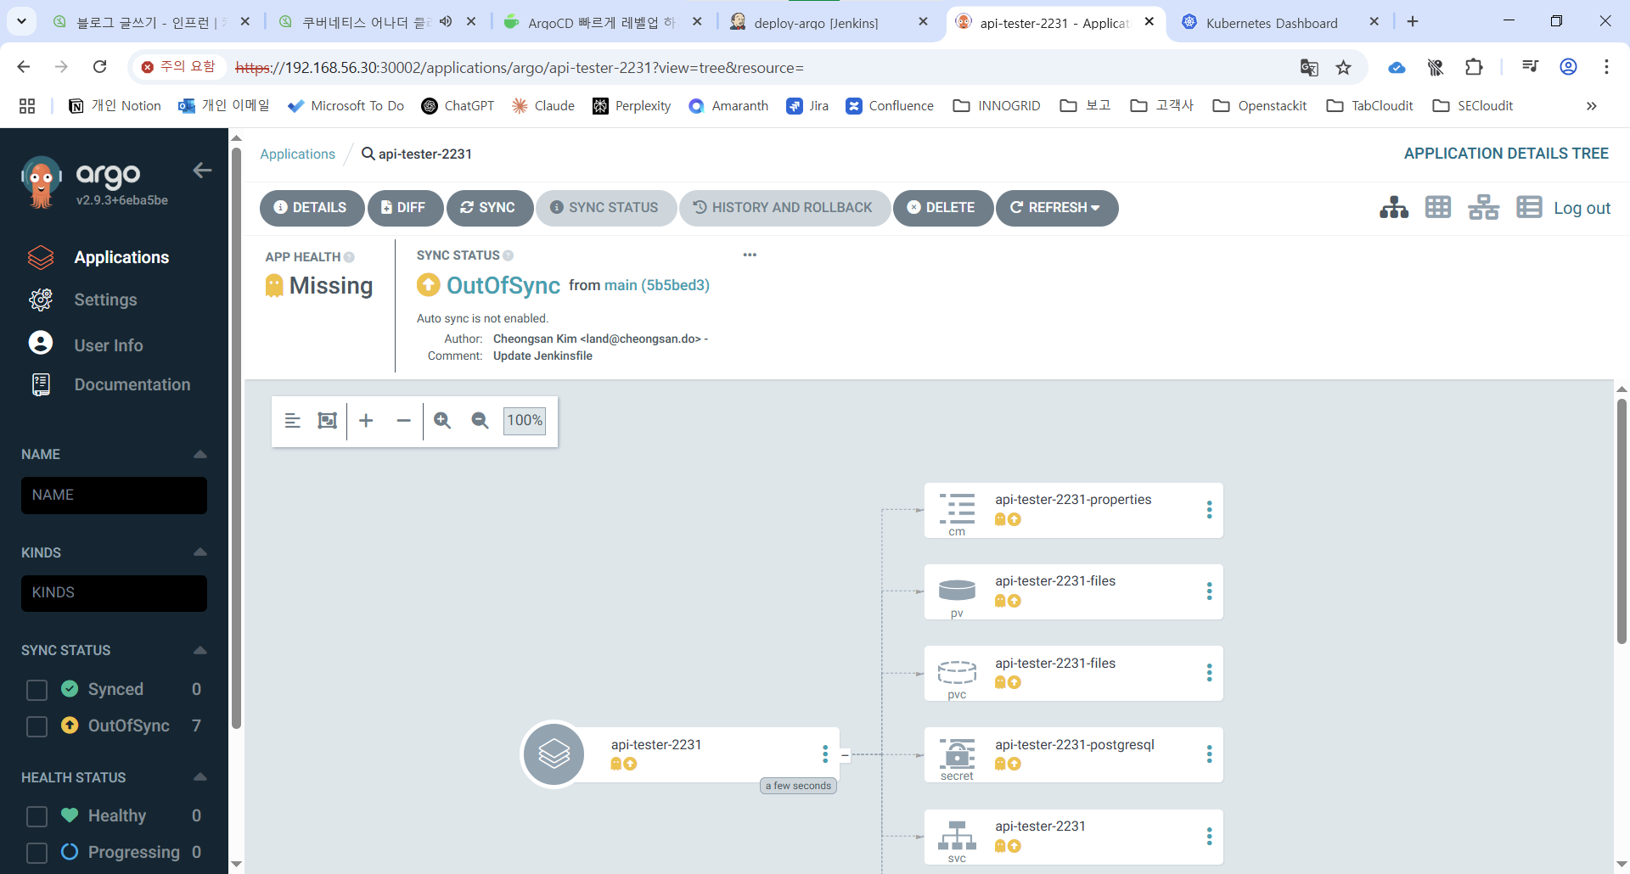Click the Sync Status help icon
This screenshot has width=1630, height=874.
coord(508,255)
